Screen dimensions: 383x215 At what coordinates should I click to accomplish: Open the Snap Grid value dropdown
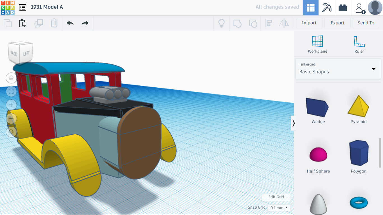(278, 208)
